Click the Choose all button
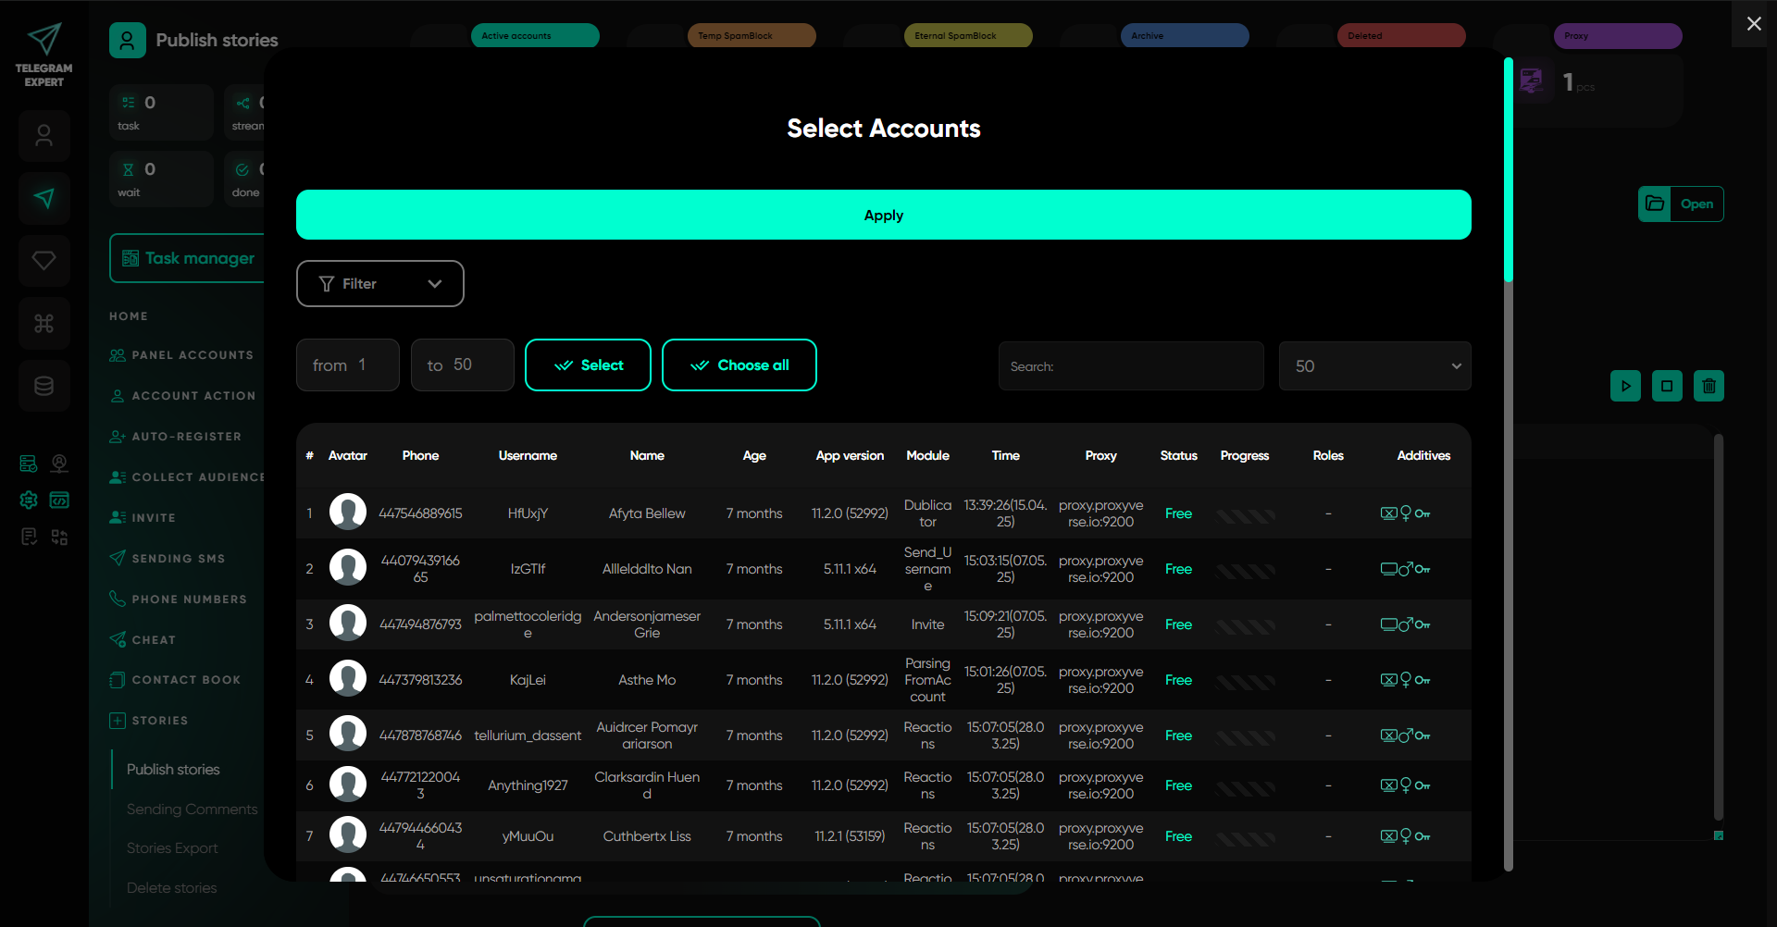This screenshot has height=927, width=1777. click(x=739, y=365)
